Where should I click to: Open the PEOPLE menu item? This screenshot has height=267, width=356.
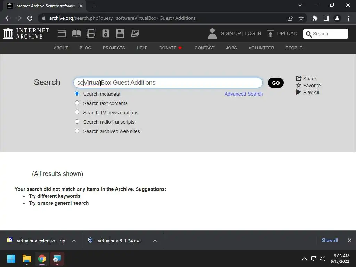[x=294, y=48]
